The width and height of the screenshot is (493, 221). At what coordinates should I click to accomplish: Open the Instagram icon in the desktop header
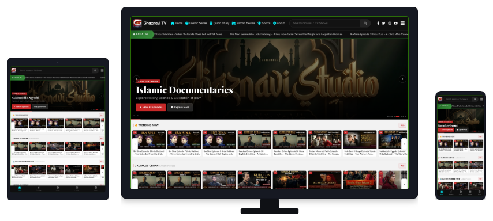point(390,23)
